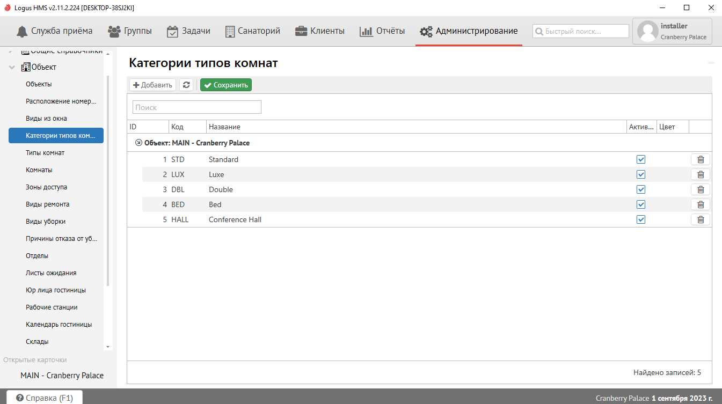Select Отделы in the sidebar

point(37,256)
